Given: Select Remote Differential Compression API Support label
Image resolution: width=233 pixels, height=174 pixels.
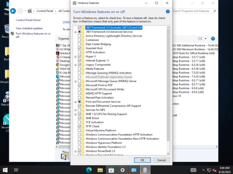Looking at the screenshot, I should [113, 106].
